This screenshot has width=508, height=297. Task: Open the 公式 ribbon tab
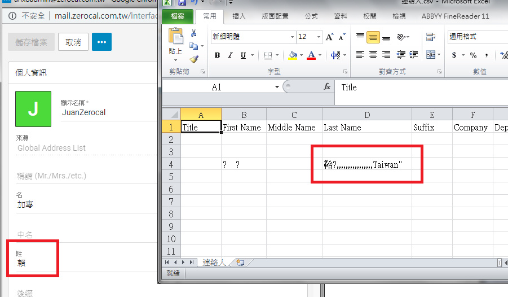[x=311, y=16]
